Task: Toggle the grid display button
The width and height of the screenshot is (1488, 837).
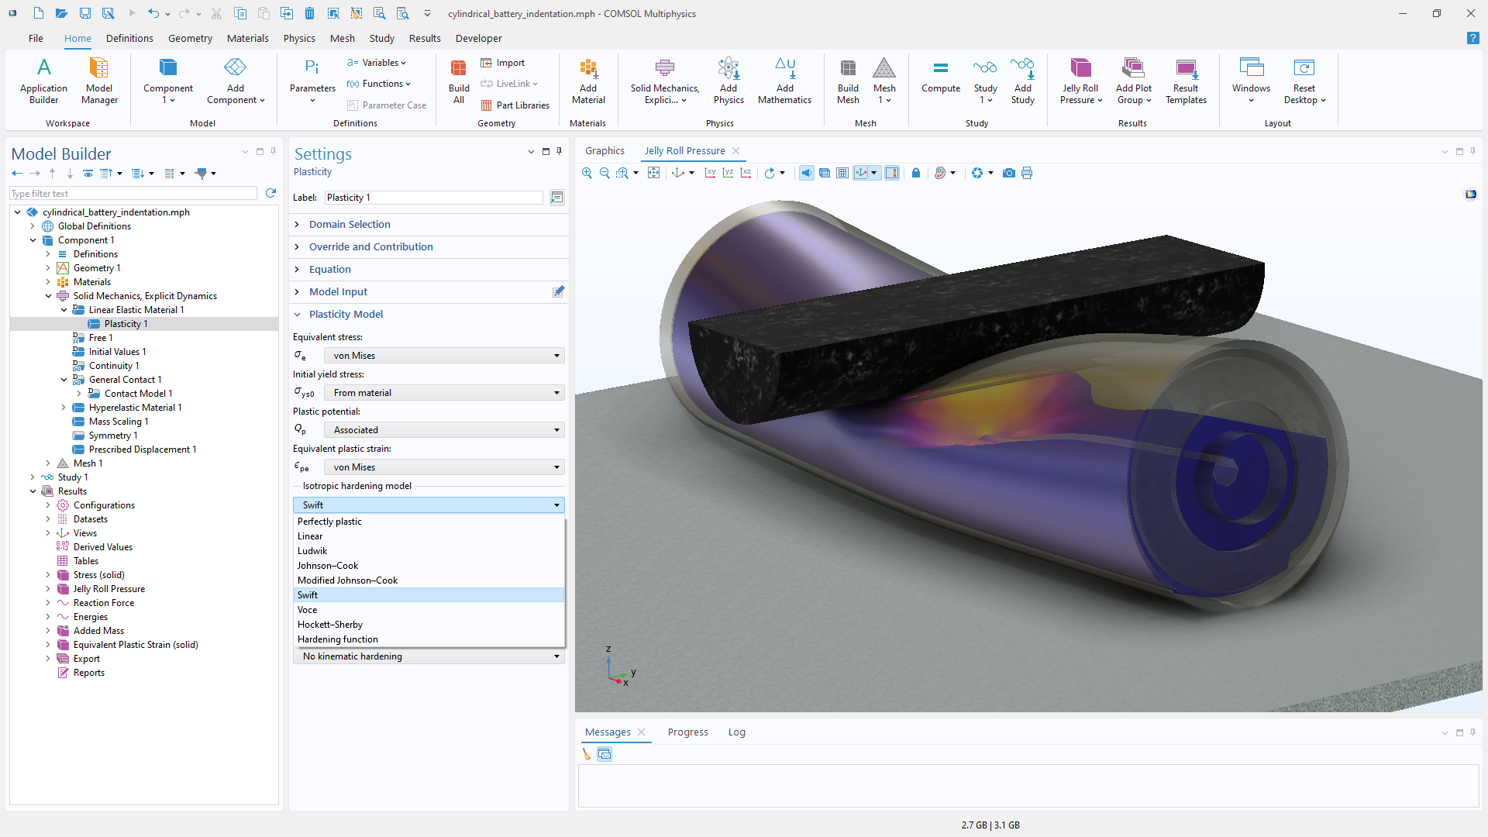Action: 842,173
